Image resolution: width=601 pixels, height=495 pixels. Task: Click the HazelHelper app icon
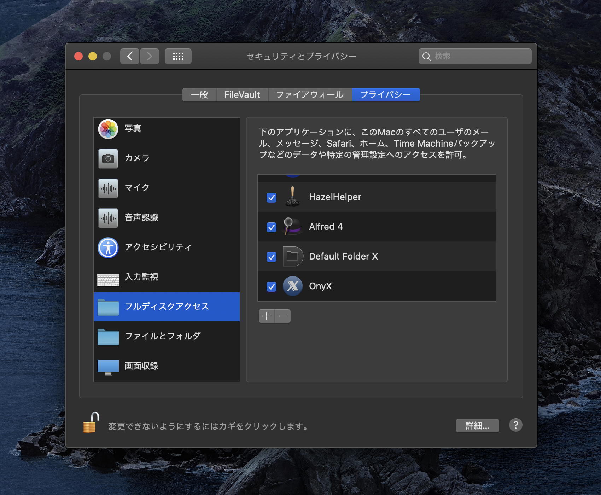click(x=292, y=197)
